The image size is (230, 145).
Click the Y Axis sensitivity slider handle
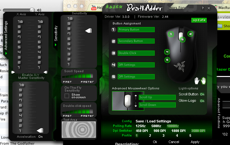coord(46,72)
